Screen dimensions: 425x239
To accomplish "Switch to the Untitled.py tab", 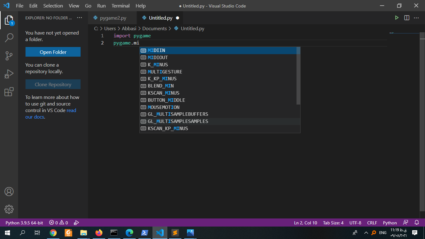I will pos(161,18).
